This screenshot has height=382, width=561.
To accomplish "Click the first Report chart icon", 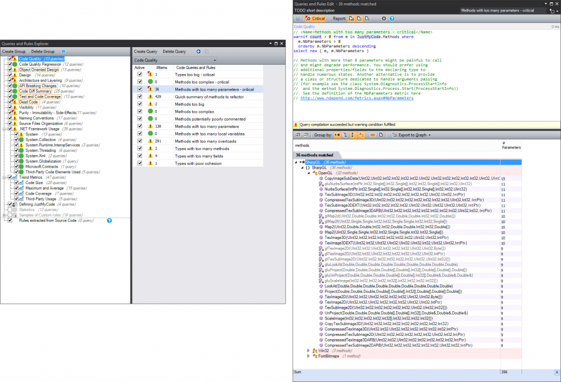I will coord(351,19).
